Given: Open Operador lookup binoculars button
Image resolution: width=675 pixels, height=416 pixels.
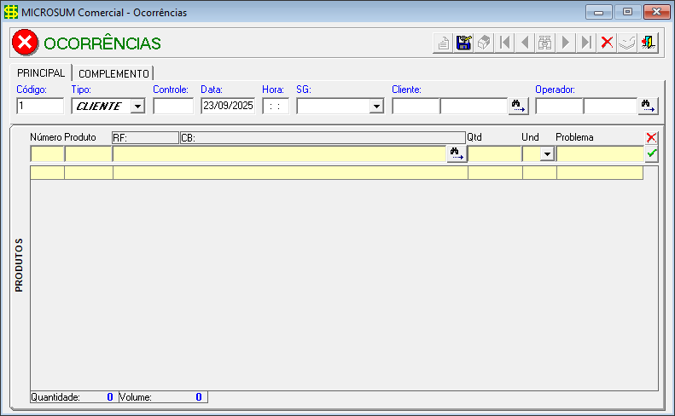Looking at the screenshot, I should pos(649,106).
